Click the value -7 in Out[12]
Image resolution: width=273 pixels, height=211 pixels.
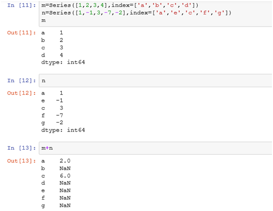pos(60,115)
